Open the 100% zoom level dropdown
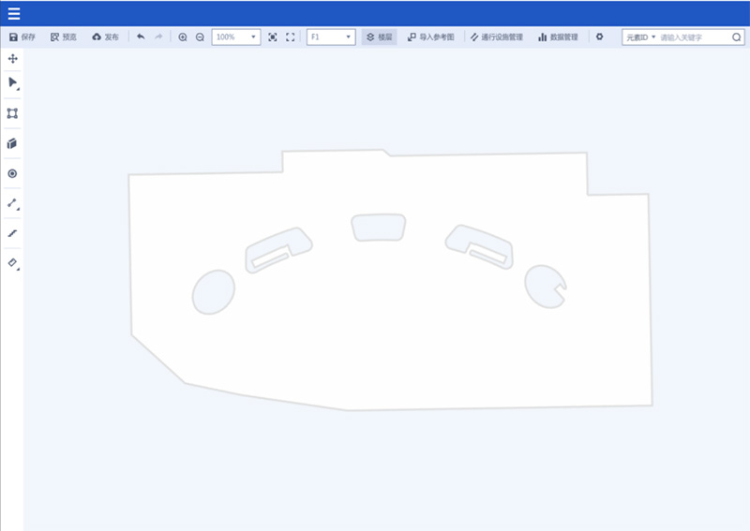 click(x=236, y=37)
